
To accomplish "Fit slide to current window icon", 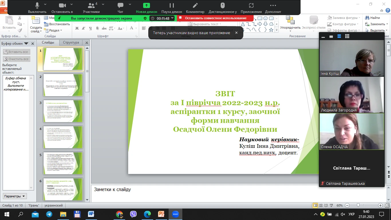I will click(387, 205).
